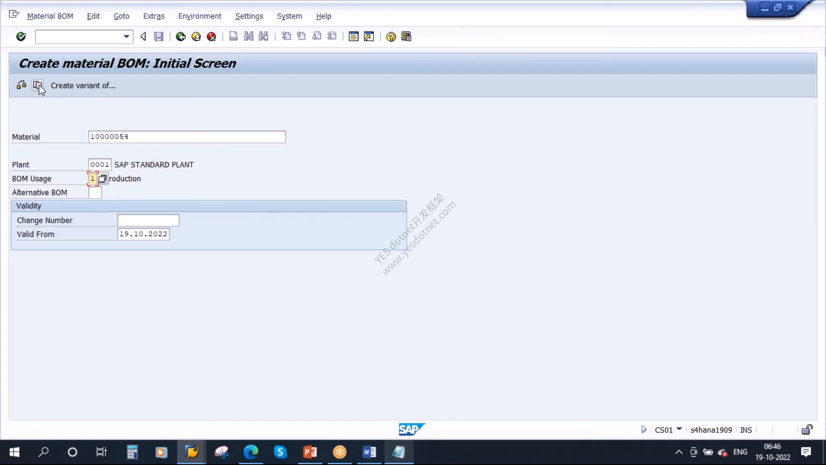Click the Create variant of... button text
This screenshot has height=465, width=826.
(83, 86)
